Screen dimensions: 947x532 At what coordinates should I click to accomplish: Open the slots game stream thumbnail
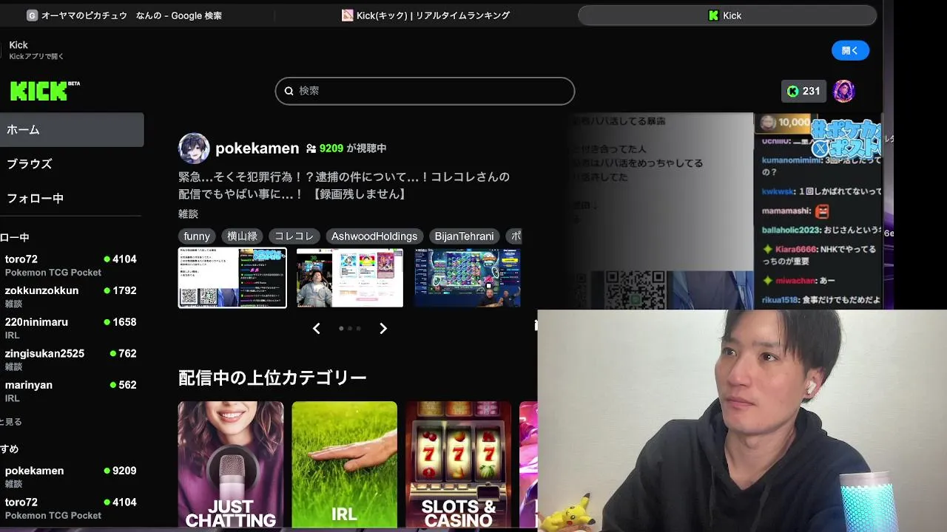click(x=467, y=278)
